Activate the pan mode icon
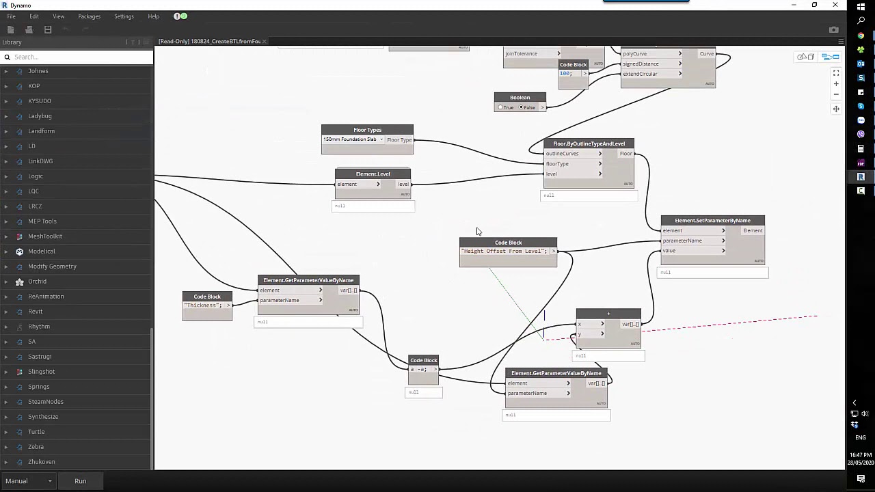Screen dimensions: 875x492 836,109
